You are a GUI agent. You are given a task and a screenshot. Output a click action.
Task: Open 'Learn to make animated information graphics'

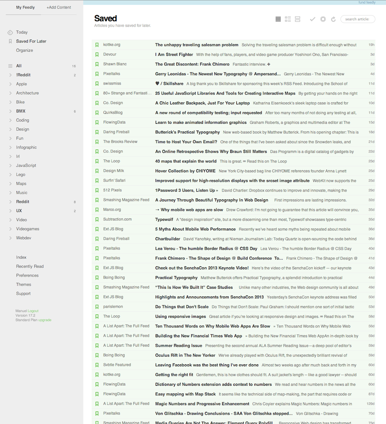coord(201,122)
